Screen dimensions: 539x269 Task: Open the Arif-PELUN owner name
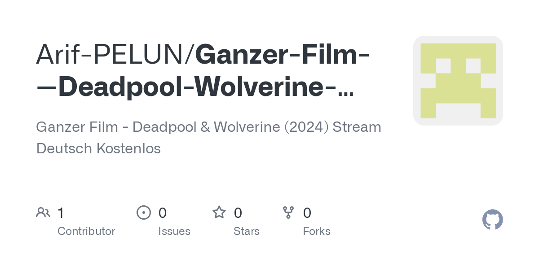112,55
